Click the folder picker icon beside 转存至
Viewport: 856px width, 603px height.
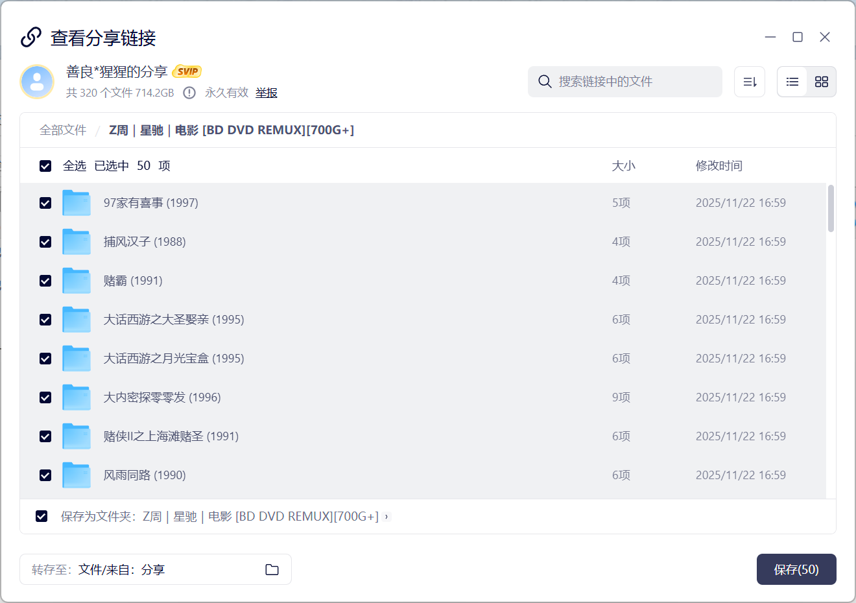click(x=272, y=569)
